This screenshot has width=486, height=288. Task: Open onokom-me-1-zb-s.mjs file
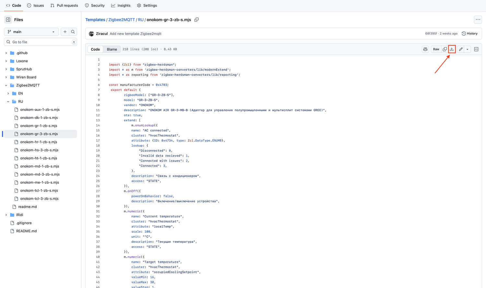coord(40,183)
